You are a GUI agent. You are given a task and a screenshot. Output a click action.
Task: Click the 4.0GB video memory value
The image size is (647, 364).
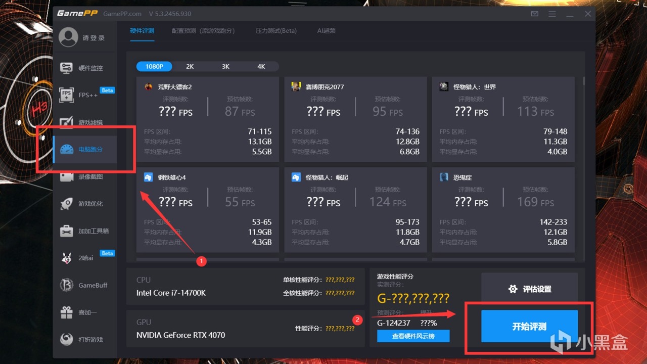(557, 152)
